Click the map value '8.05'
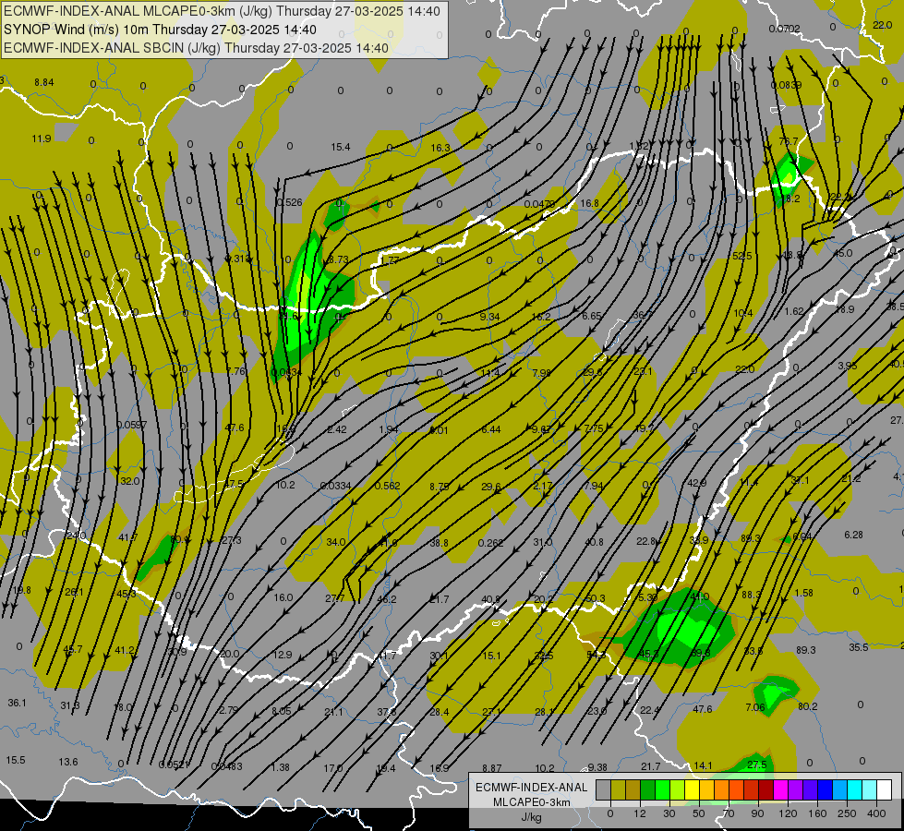 pos(282,711)
